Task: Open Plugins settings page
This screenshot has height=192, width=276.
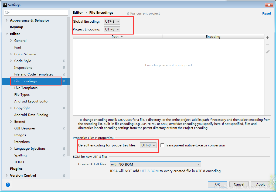Action: point(16,169)
